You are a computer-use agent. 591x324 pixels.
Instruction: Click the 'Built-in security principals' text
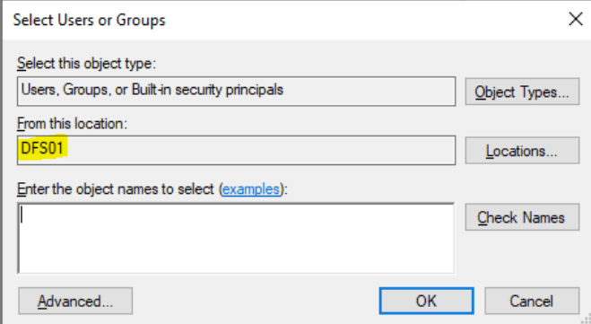pyautogui.click(x=207, y=90)
